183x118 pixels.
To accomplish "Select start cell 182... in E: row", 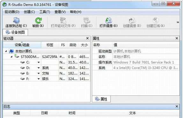I will 73,73.
